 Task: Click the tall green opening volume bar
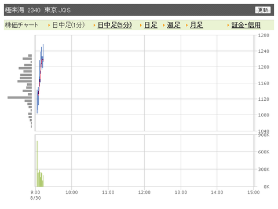tap(37, 164)
